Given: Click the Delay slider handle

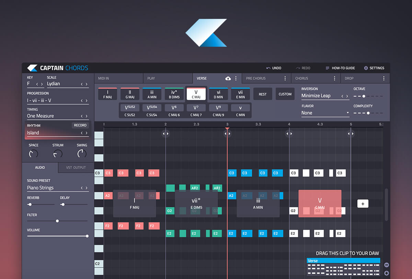Looking at the screenshot, I should pyautogui.click(x=63, y=204).
